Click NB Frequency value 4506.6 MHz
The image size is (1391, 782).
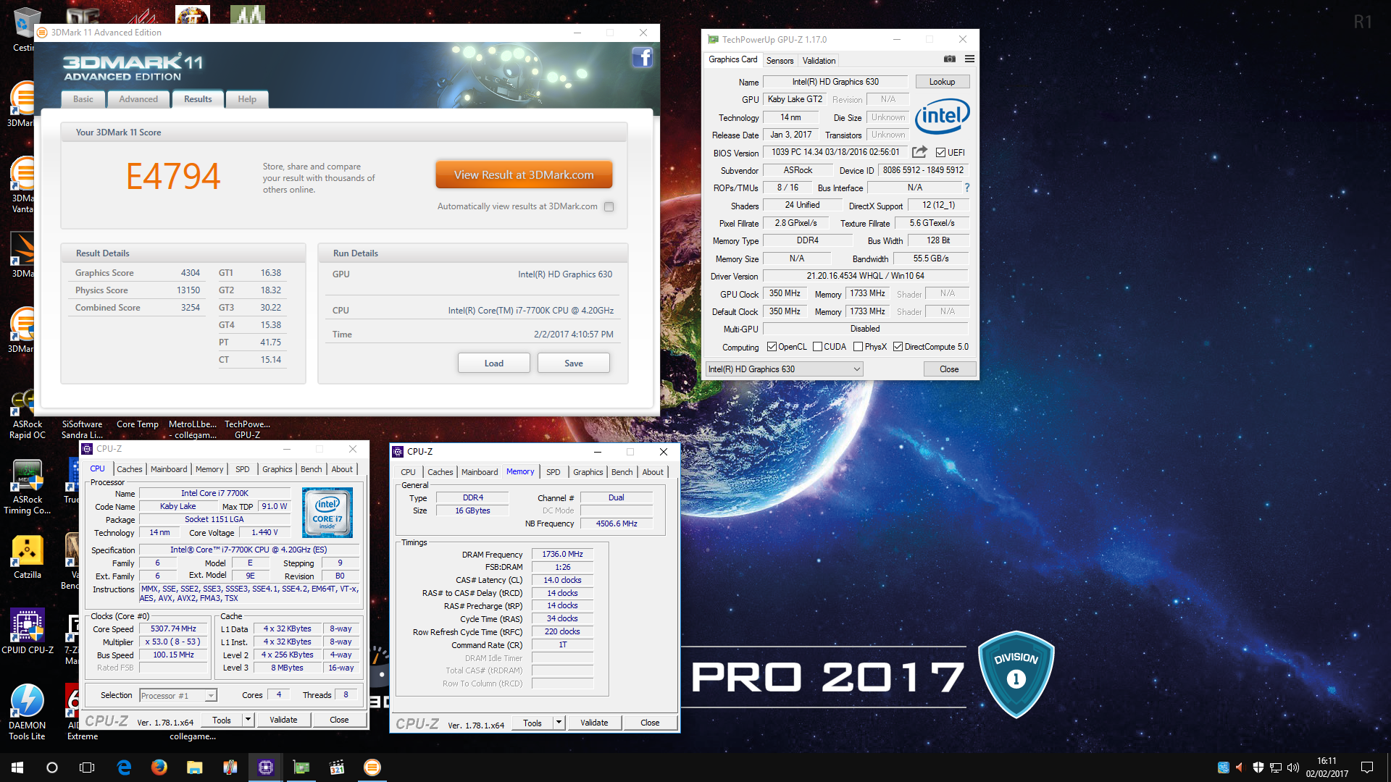[x=617, y=524]
